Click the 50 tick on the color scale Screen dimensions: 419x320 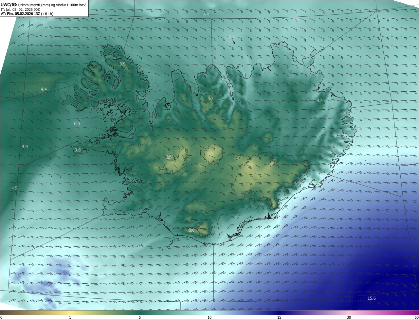(416, 317)
